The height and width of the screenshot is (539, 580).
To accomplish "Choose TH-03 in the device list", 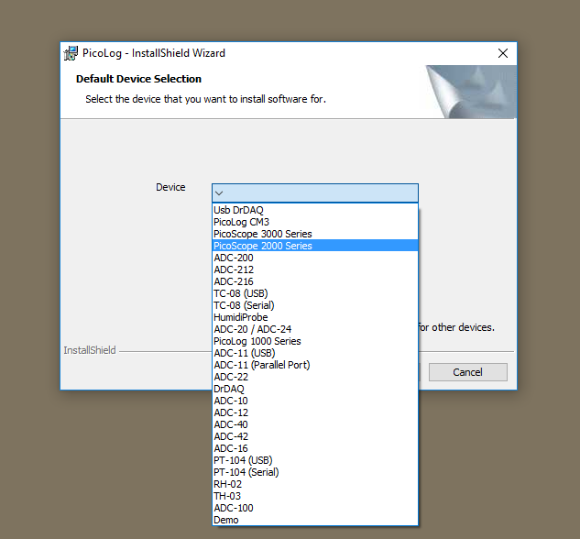I will (x=315, y=496).
